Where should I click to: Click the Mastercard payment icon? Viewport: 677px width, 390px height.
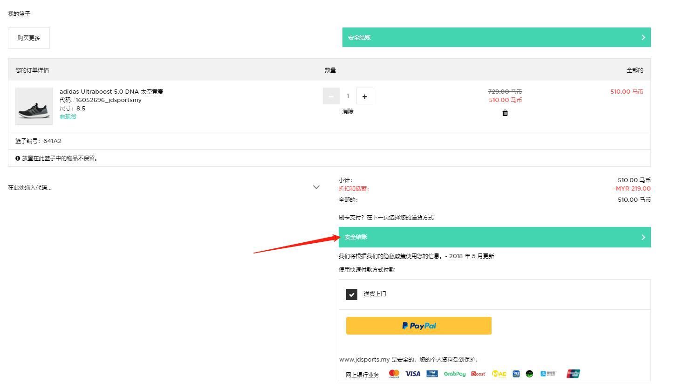pos(394,374)
